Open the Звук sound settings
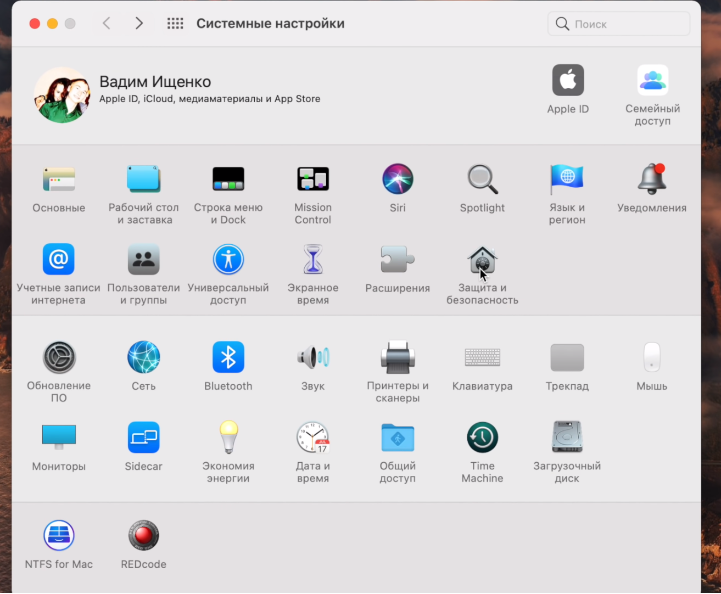 point(313,357)
